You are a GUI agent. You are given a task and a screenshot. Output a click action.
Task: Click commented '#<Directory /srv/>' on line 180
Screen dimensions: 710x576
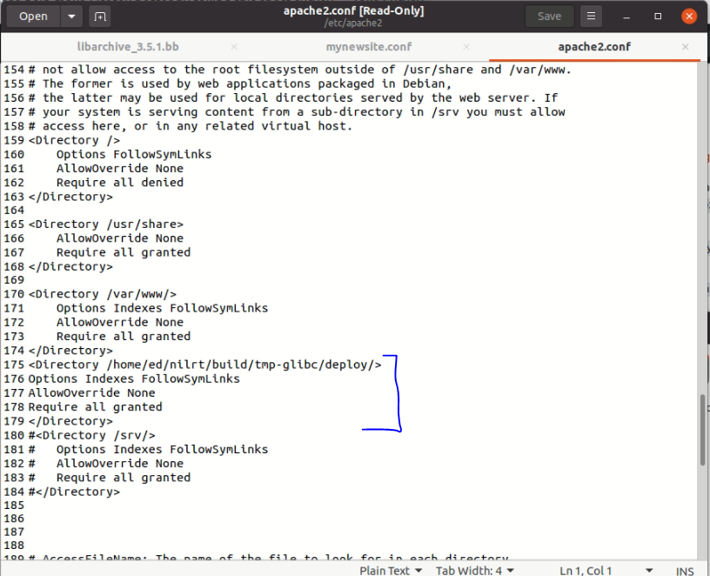92,435
